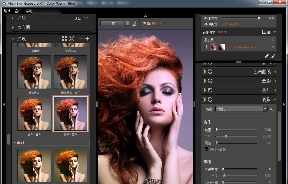Image resolution: width=288 pixels, height=184 pixels.
Task: Expand the 色调曲线 panel arrow
Action: [275, 72]
